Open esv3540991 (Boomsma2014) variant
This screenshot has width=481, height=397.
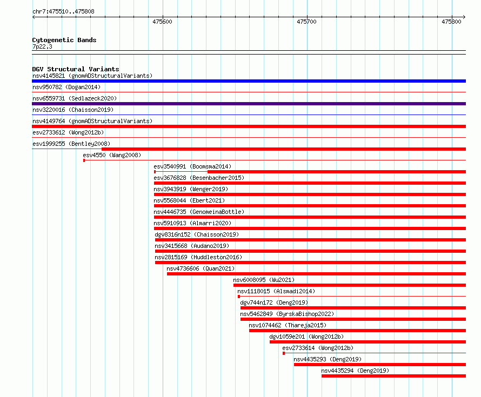pyautogui.click(x=192, y=166)
